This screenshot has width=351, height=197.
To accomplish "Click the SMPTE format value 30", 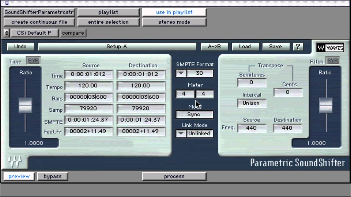I will point(200,73).
